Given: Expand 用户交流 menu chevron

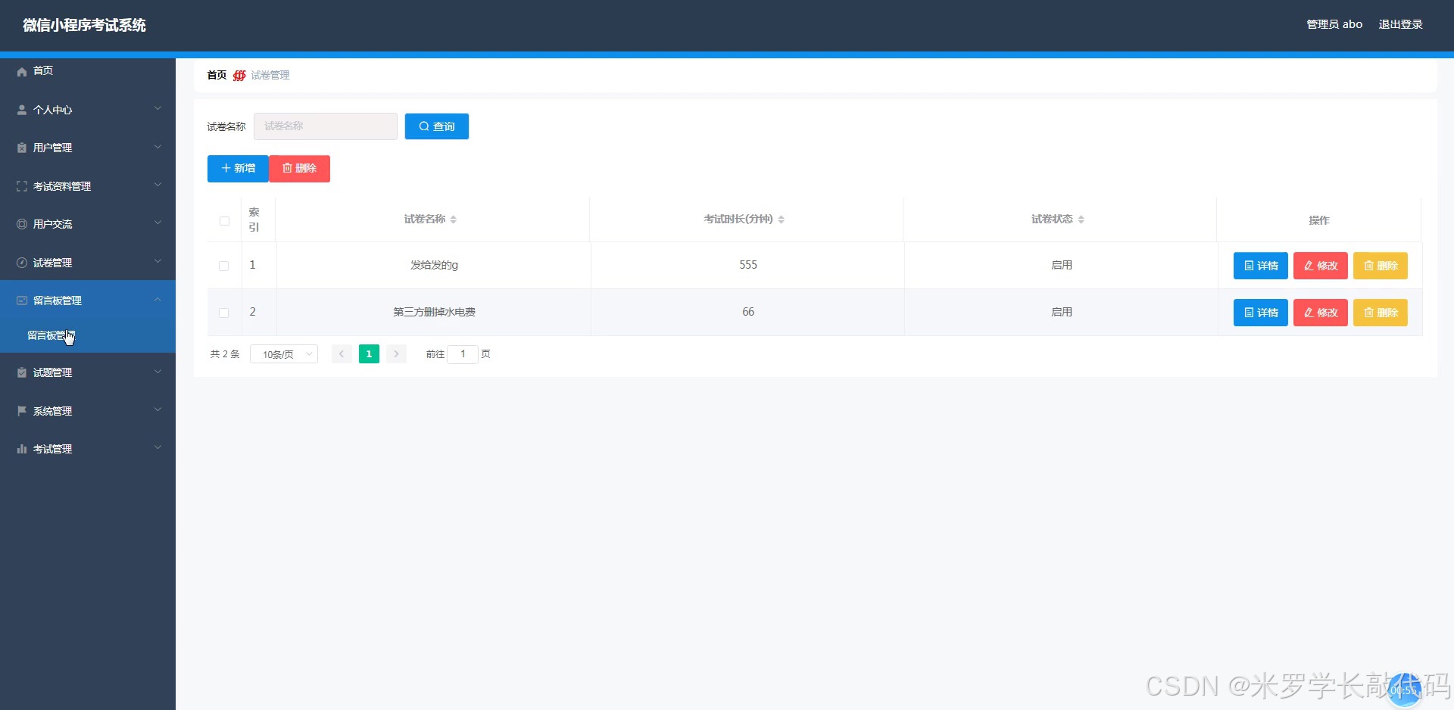Looking at the screenshot, I should click(x=158, y=223).
